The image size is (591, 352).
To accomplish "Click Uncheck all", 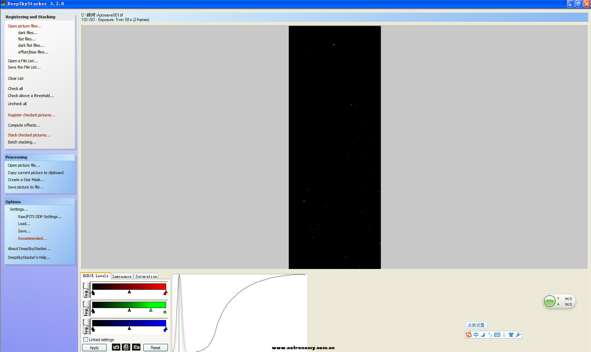I will click(17, 104).
